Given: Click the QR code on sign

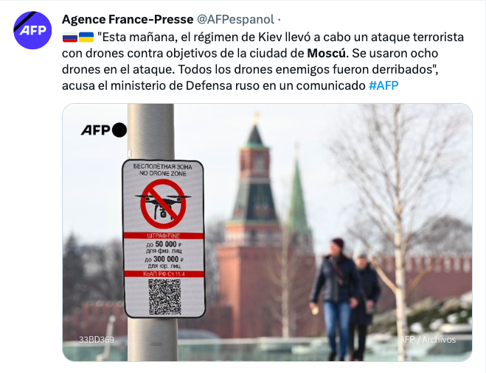Looking at the screenshot, I should point(164,296).
